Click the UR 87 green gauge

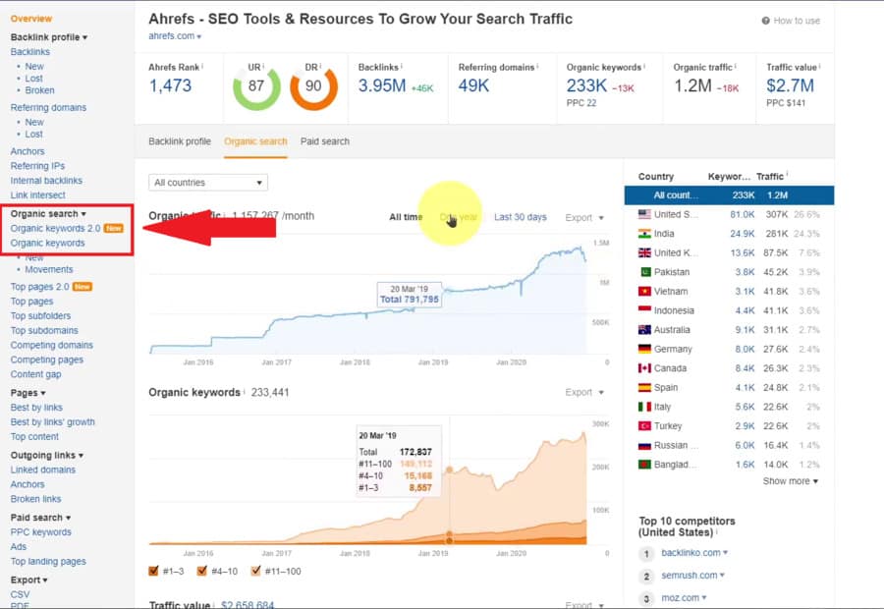(256, 86)
